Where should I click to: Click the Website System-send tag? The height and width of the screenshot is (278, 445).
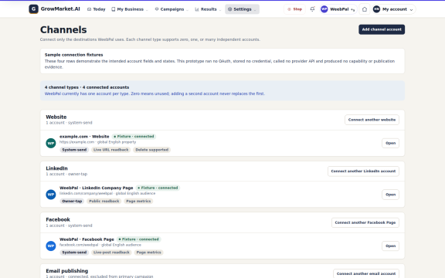click(x=74, y=150)
